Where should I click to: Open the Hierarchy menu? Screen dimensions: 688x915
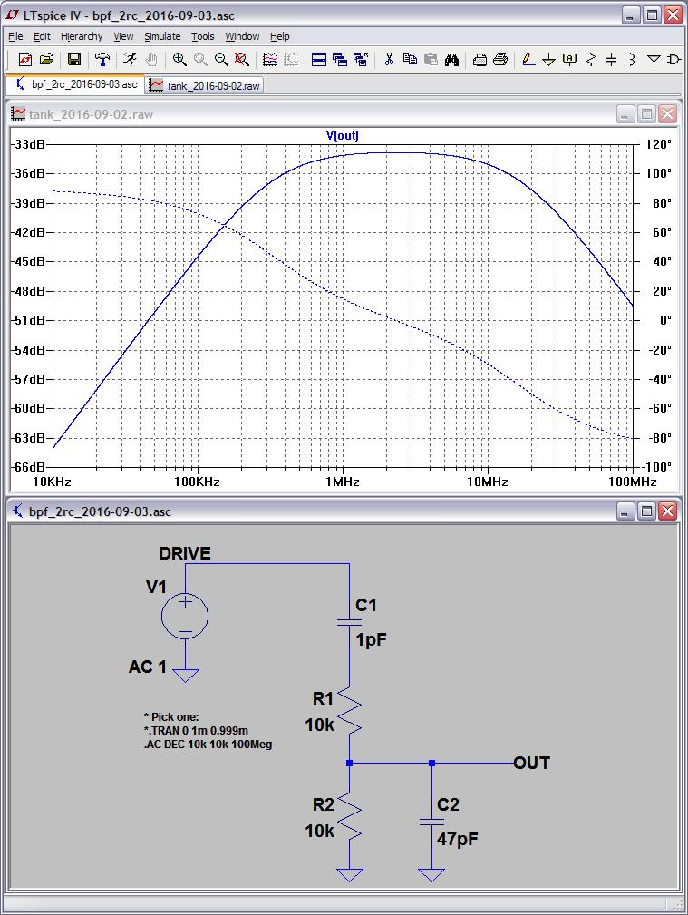pos(82,36)
